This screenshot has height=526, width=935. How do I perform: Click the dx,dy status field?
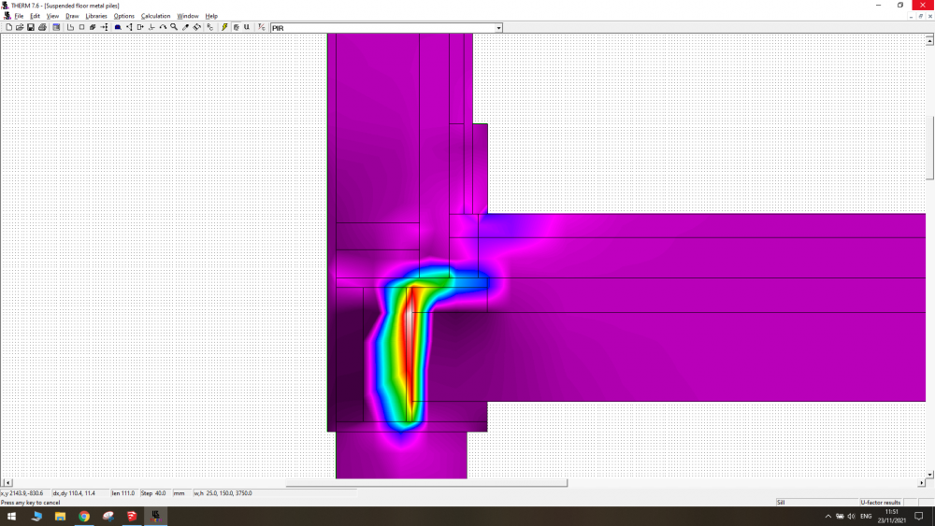pyautogui.click(x=79, y=493)
